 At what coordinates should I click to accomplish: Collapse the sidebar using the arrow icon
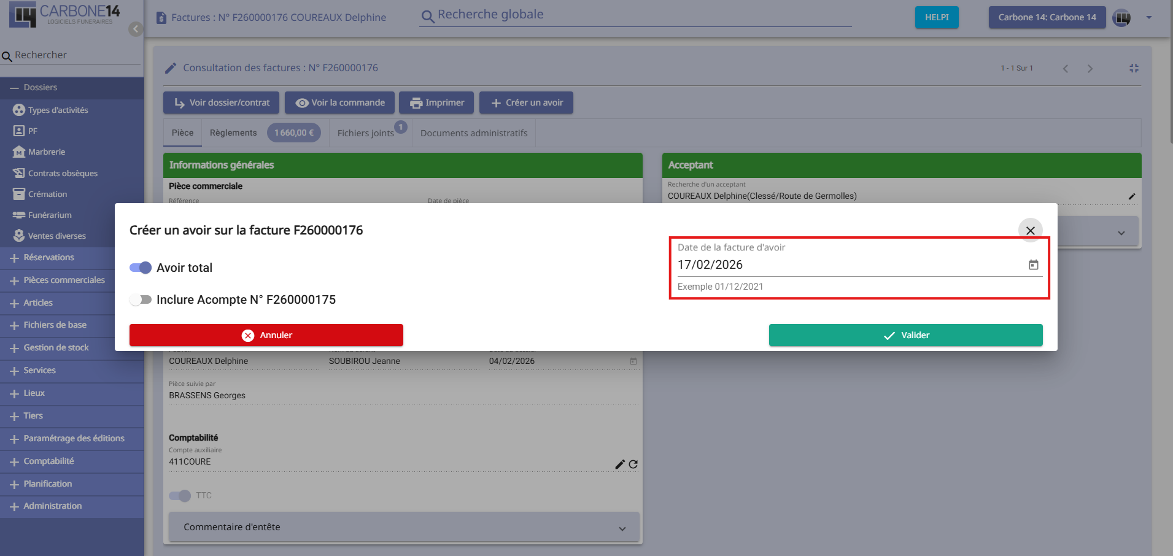pyautogui.click(x=136, y=29)
